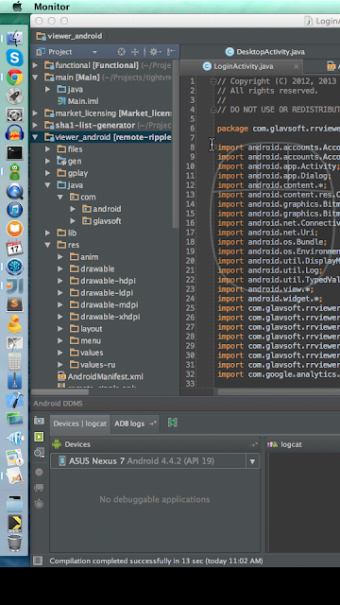The width and height of the screenshot is (340, 605).
Task: Click the restore layout icon beside ADB logs
Action: 172,423
